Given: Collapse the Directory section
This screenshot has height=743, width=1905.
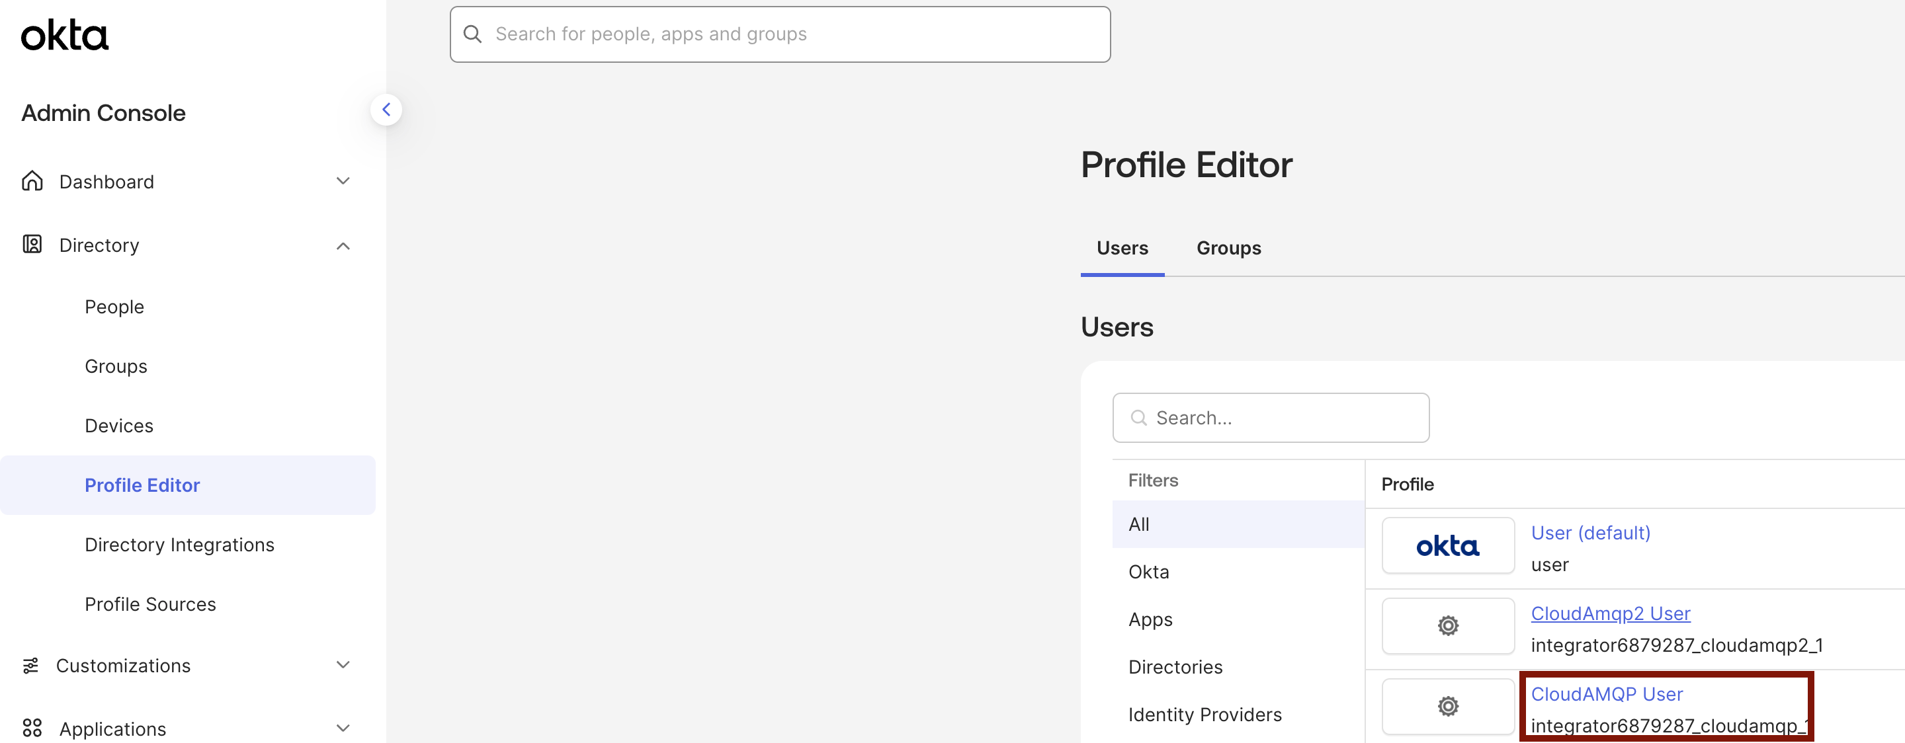Looking at the screenshot, I should [343, 245].
